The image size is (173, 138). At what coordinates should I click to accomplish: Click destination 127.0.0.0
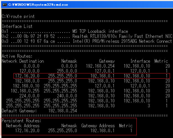29,71
